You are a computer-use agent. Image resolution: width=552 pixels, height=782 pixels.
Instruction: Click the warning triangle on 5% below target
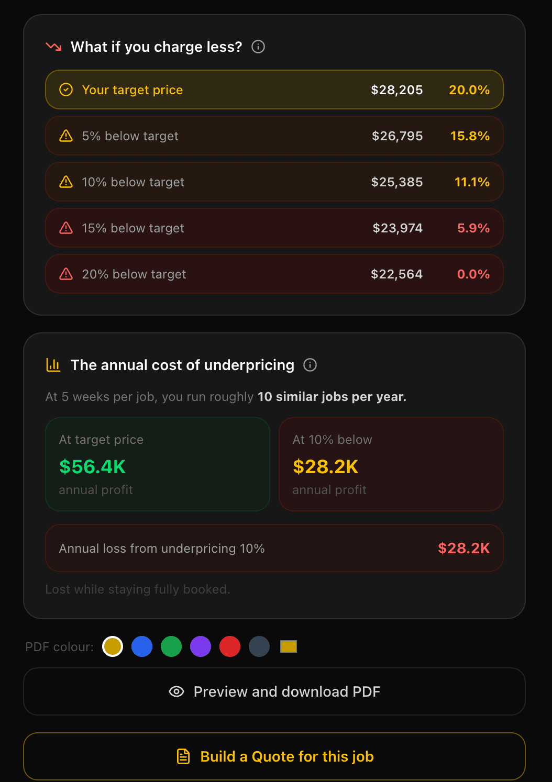[x=66, y=136]
